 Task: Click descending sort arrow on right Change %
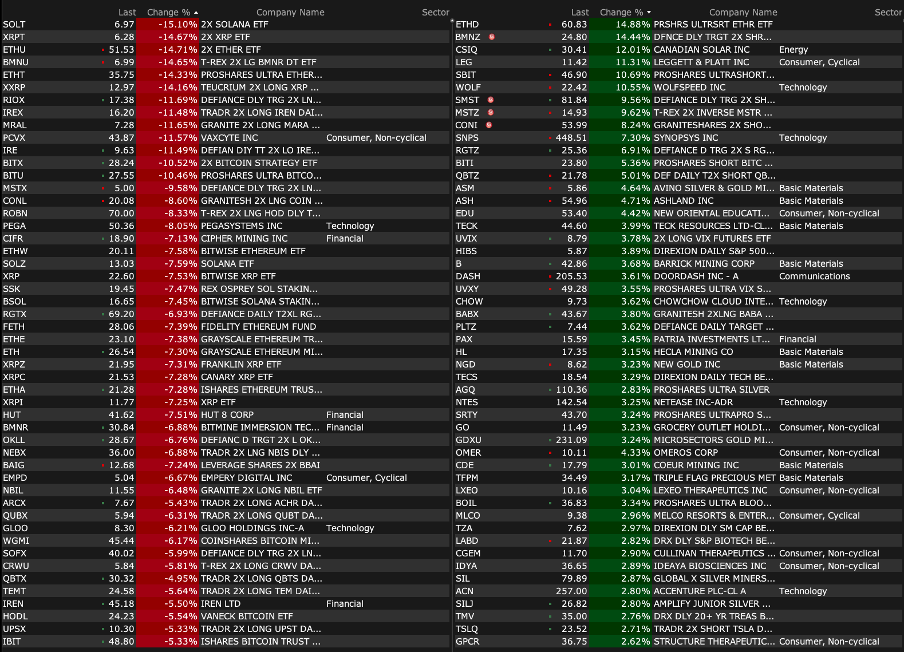click(x=649, y=13)
